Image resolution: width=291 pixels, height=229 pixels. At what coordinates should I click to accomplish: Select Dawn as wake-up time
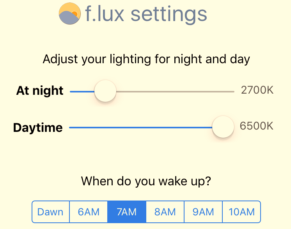pyautogui.click(x=50, y=212)
